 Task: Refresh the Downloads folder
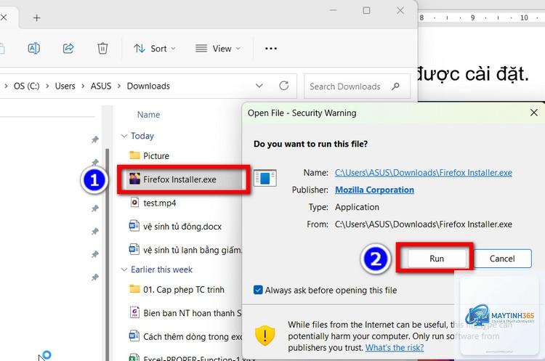click(284, 86)
